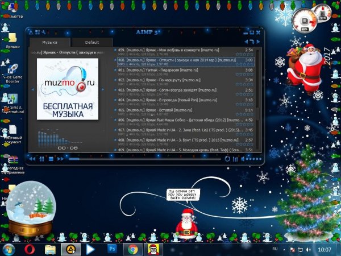
Task: Click the spectrum visualizer display
Action: tap(60, 137)
